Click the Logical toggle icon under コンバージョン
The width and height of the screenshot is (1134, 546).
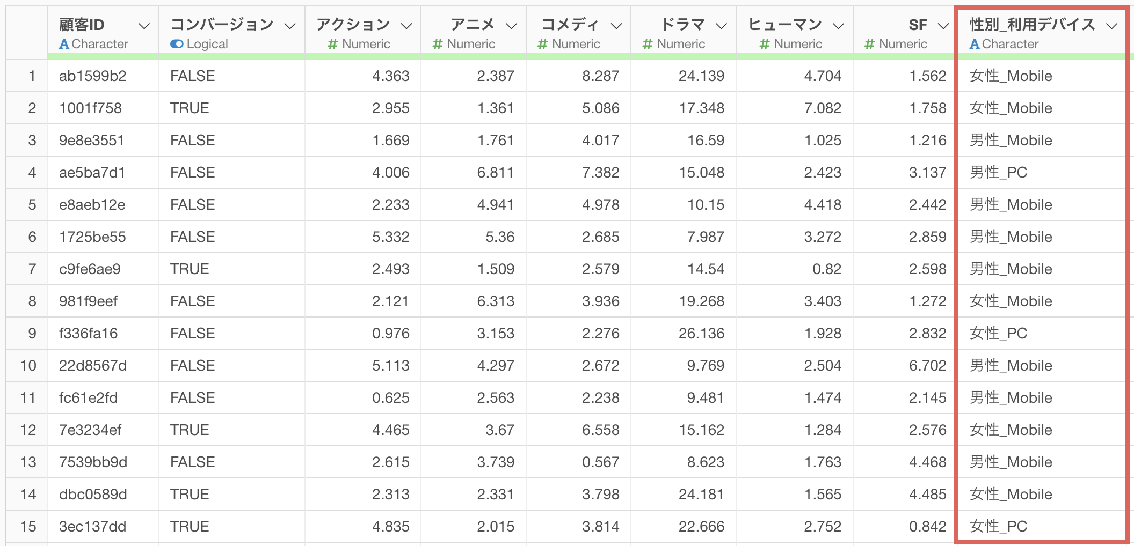[177, 44]
